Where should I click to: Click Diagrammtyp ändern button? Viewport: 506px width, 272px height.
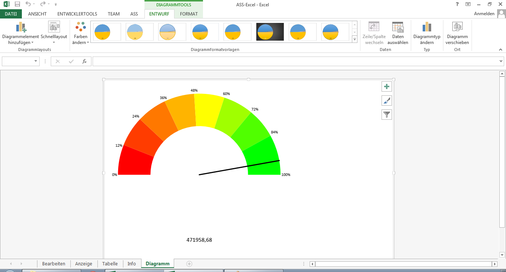click(427, 33)
